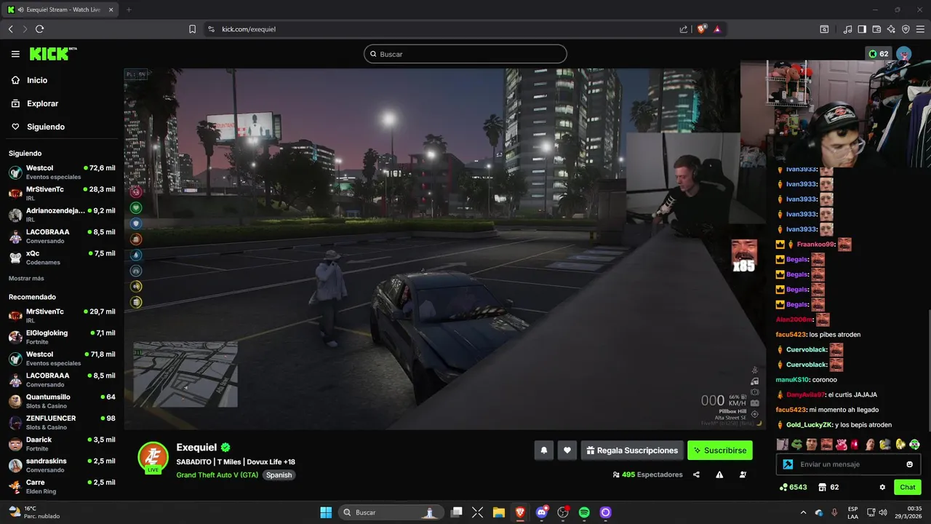
Task: Select the Exequiel Stream browser tab
Action: [x=61, y=9]
